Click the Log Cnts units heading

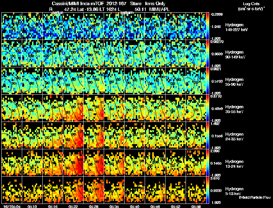(x=251, y=4)
